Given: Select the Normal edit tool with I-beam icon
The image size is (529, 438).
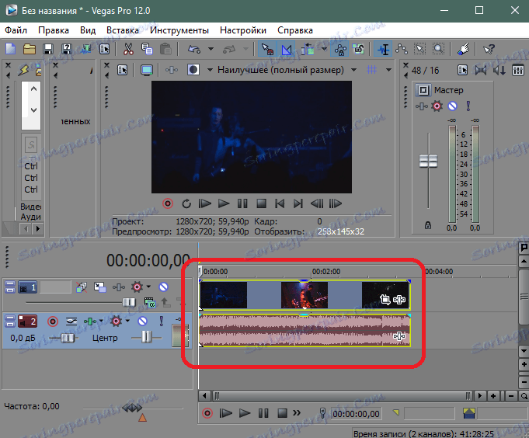Looking at the screenshot, I should click(x=383, y=49).
